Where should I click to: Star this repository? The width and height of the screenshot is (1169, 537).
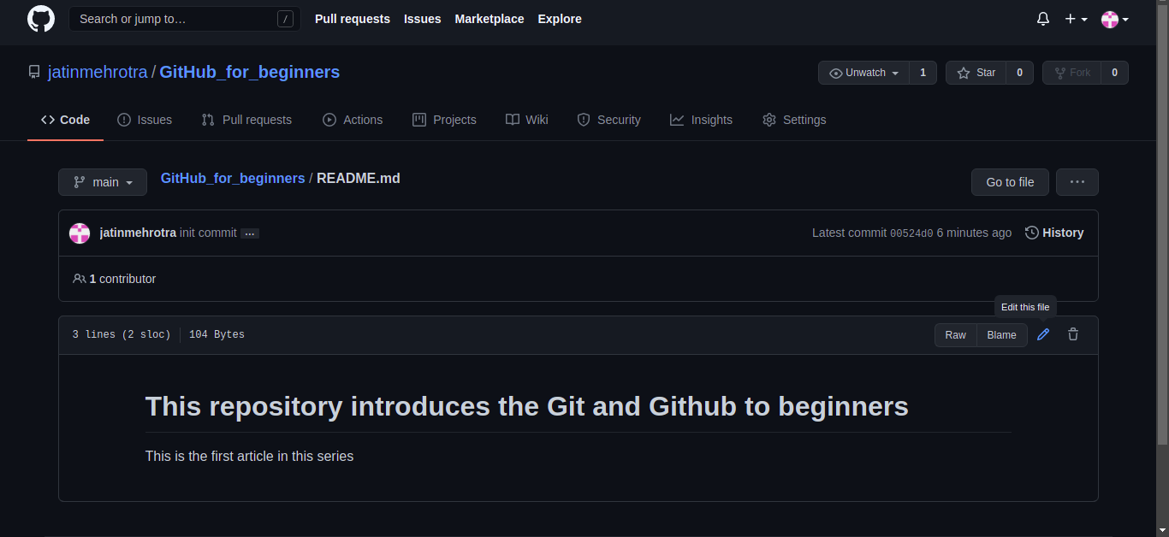976,73
